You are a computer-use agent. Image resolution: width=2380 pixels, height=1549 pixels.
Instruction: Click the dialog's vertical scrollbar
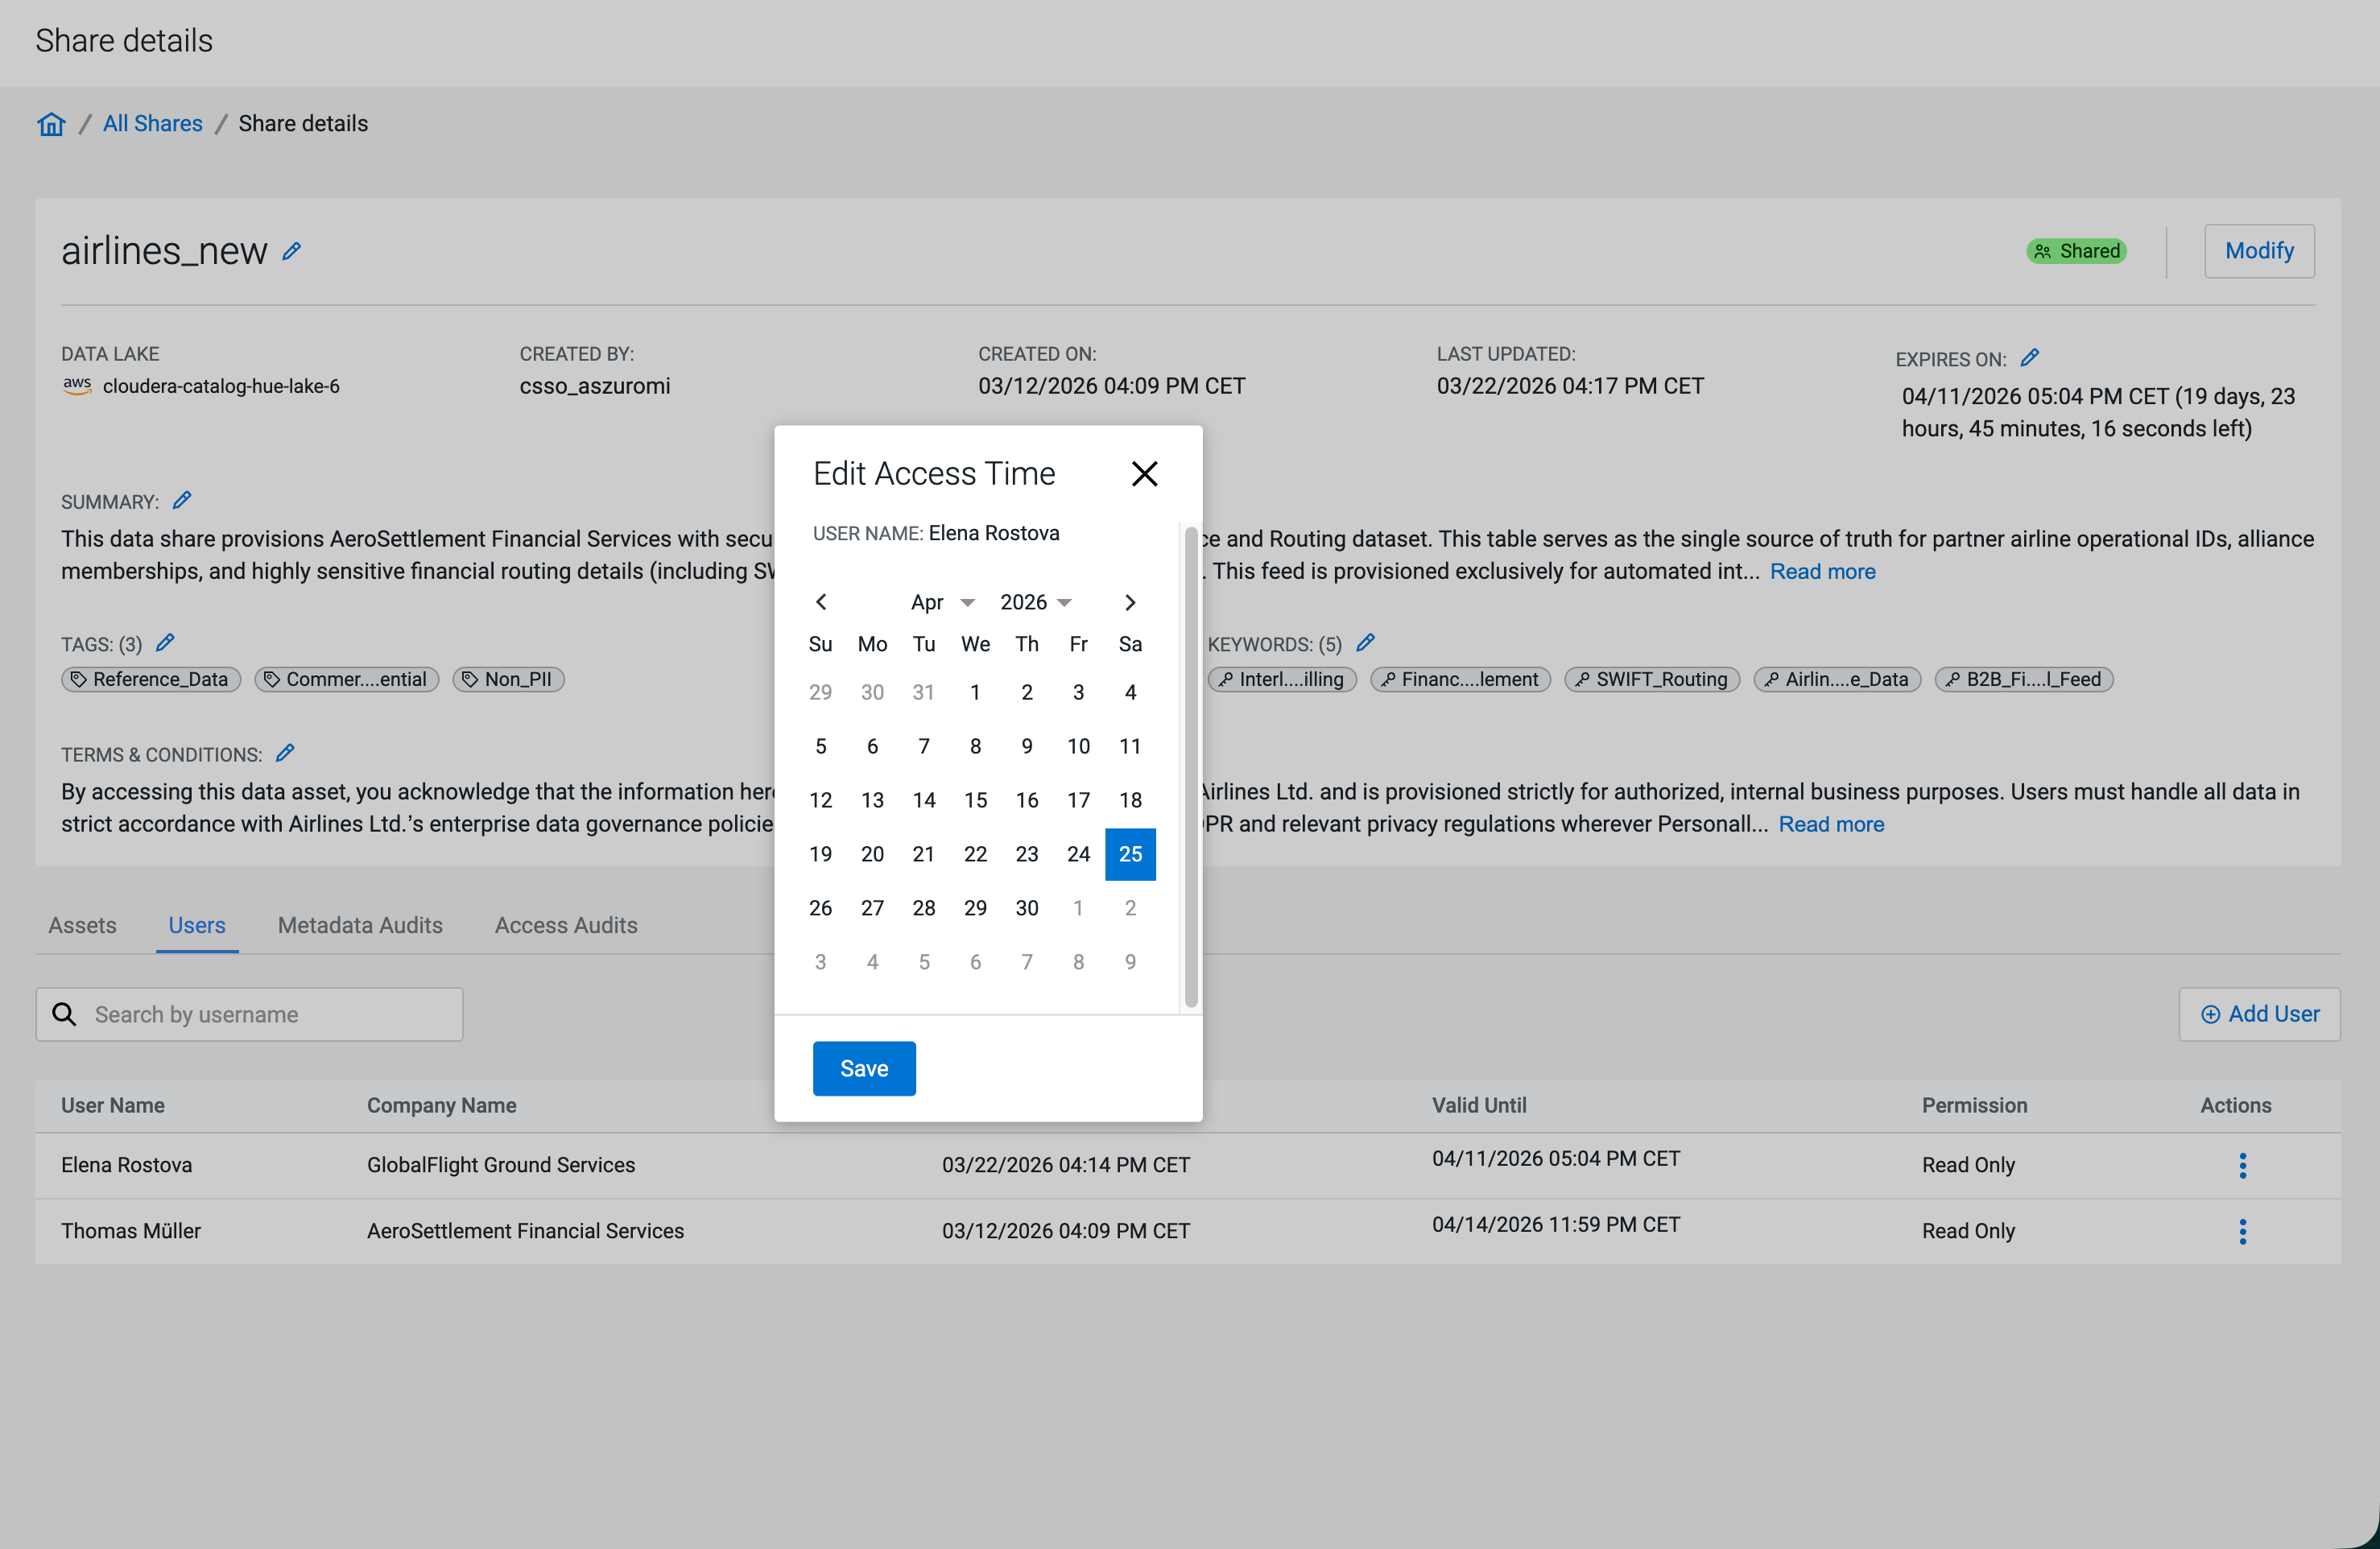click(1190, 766)
